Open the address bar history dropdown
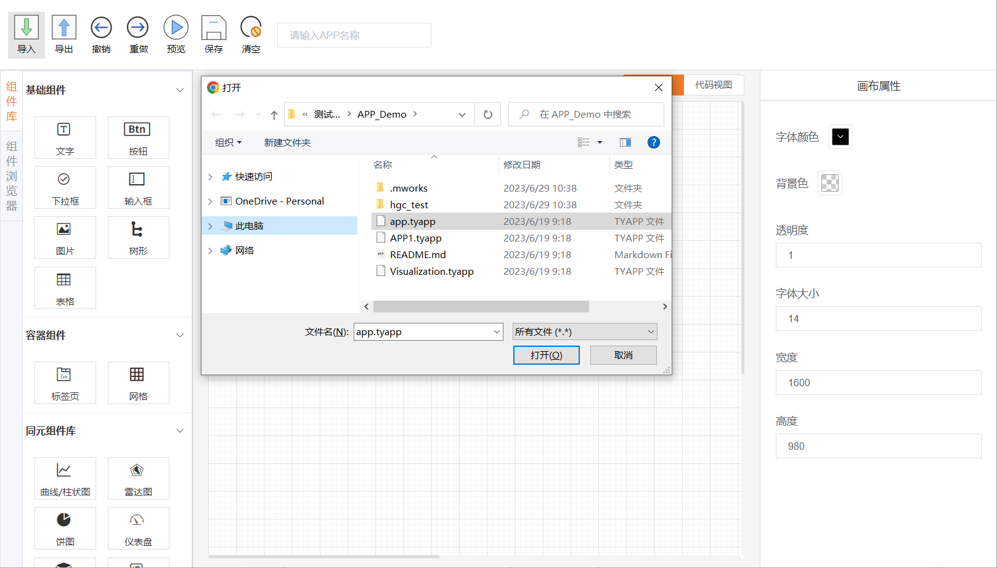Viewport: 997px width, 568px height. 462,115
